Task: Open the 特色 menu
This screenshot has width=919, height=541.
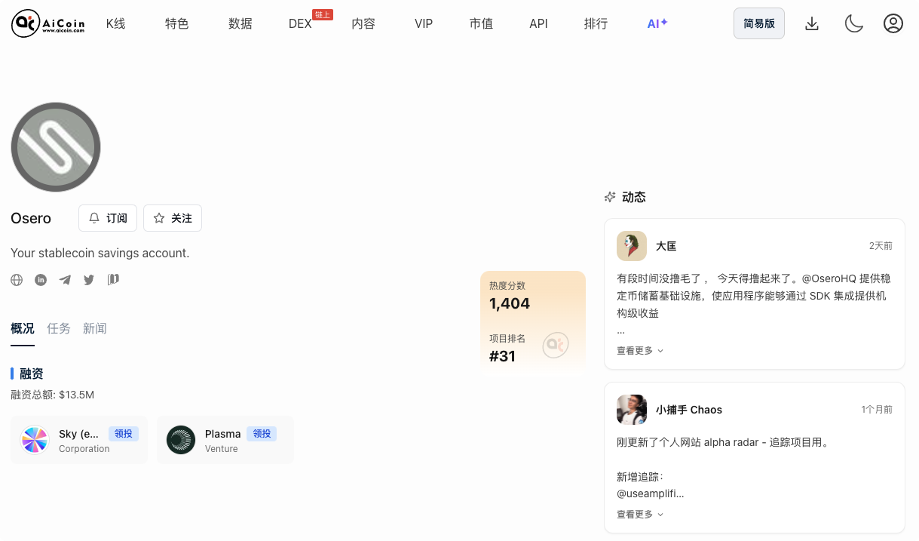Action: (x=177, y=23)
